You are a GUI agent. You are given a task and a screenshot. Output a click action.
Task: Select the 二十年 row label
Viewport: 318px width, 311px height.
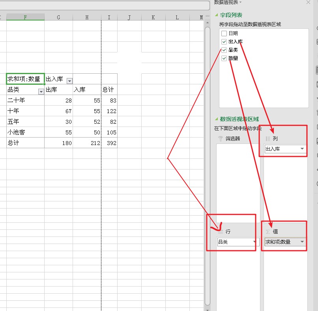(25, 100)
